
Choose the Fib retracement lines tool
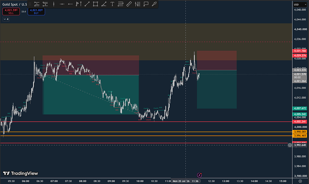coord(120,4)
